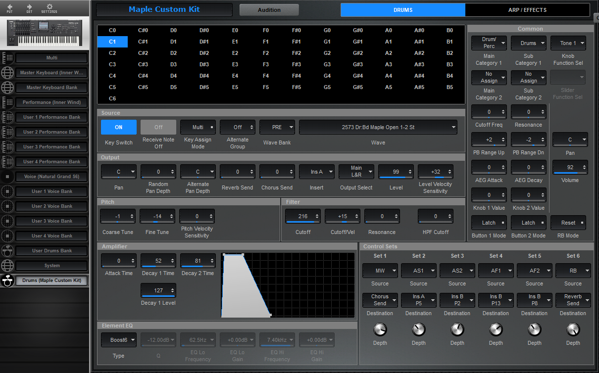Select the DRUMS tab

[402, 9]
